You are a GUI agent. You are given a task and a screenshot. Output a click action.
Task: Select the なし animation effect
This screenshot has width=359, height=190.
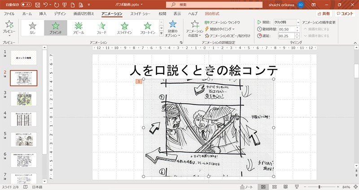32,28
